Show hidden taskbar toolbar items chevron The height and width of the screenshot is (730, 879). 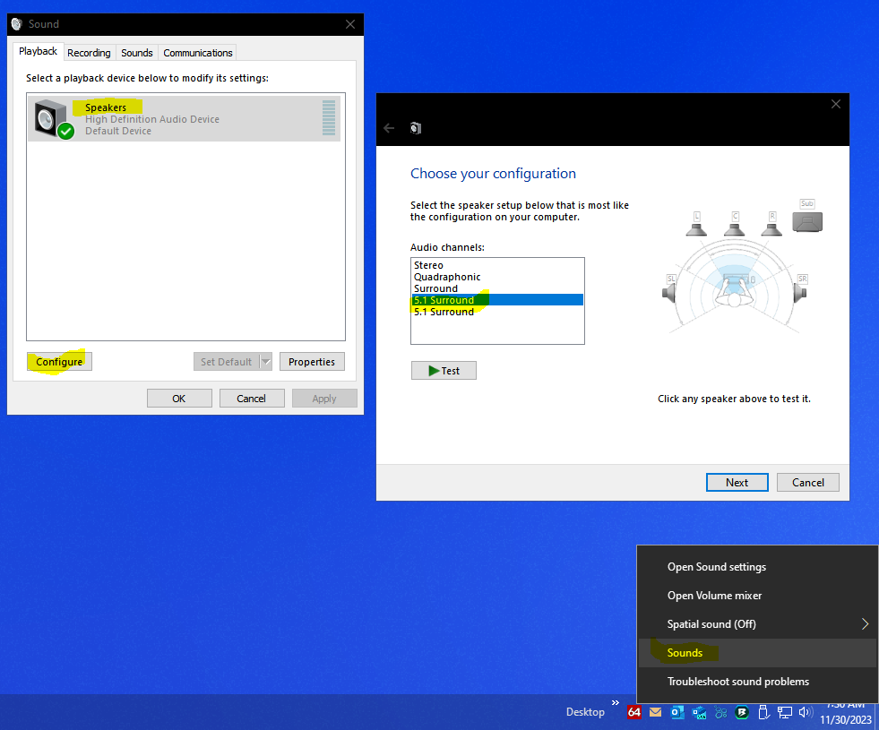(x=616, y=703)
